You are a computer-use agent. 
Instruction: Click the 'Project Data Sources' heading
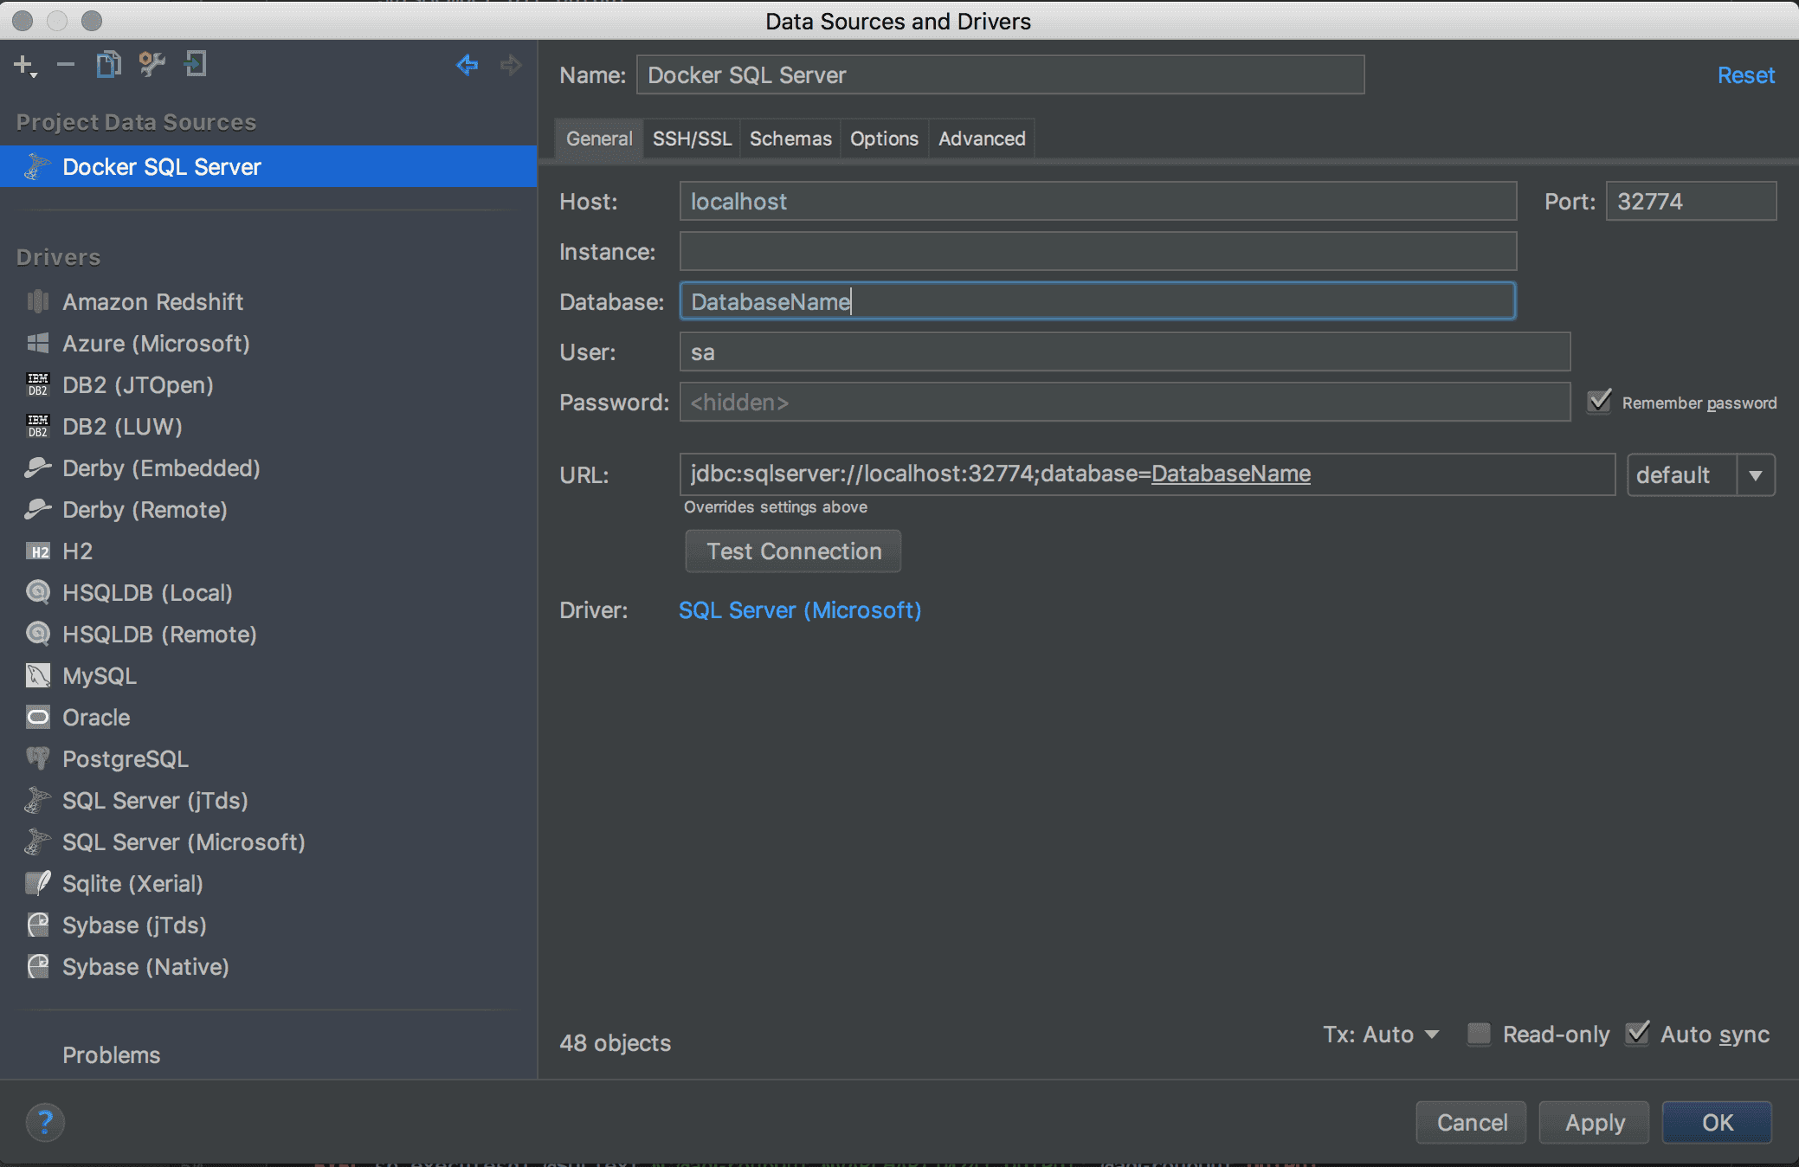point(136,122)
